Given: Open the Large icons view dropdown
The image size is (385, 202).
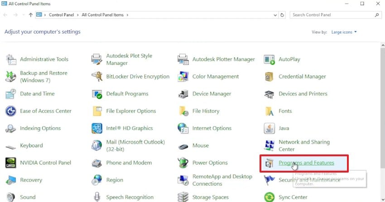Looking at the screenshot, I should (x=344, y=32).
